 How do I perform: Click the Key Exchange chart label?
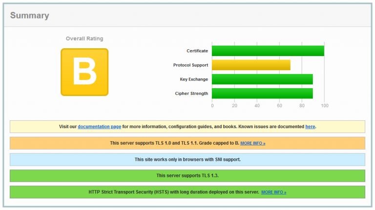[194, 79]
